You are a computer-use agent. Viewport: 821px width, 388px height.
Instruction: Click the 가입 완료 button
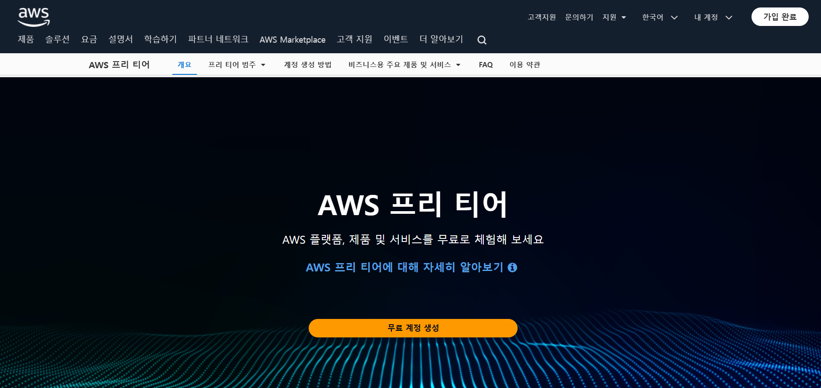780,17
